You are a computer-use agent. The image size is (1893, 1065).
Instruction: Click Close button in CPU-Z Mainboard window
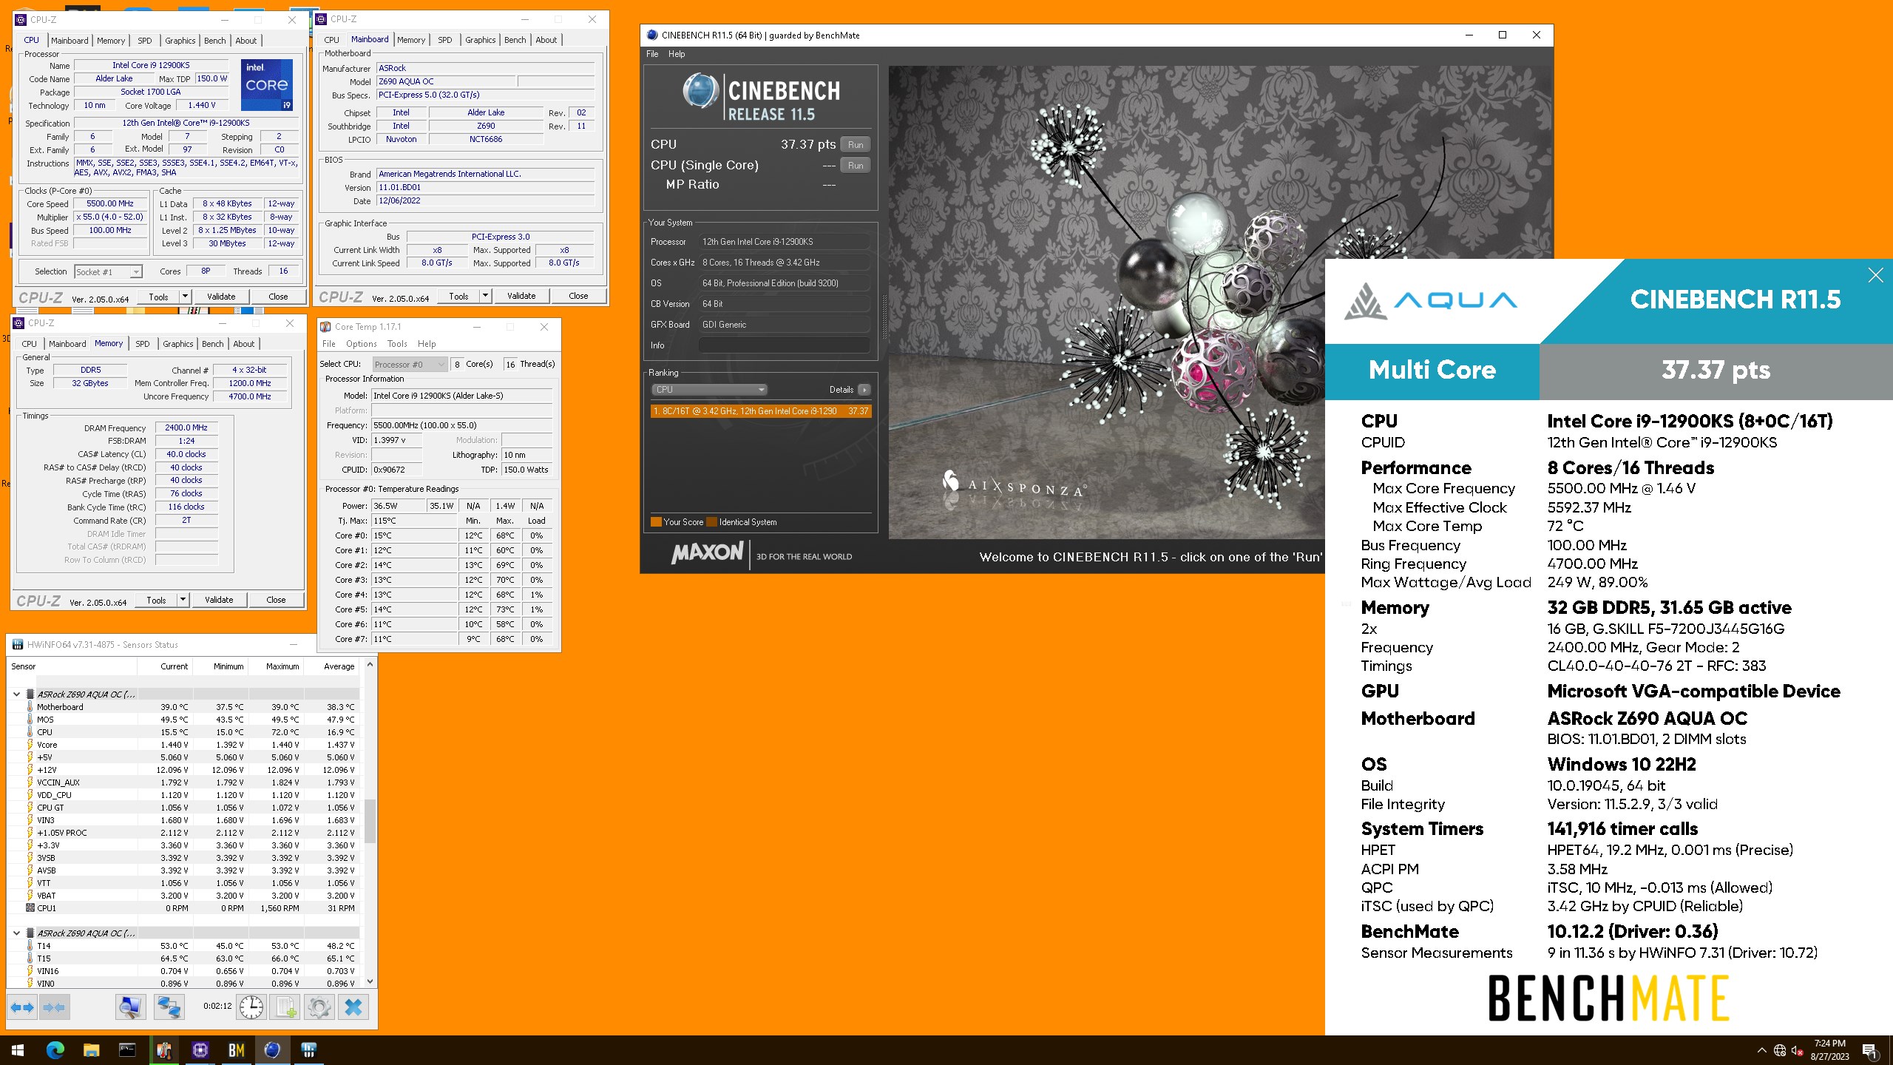tap(578, 296)
